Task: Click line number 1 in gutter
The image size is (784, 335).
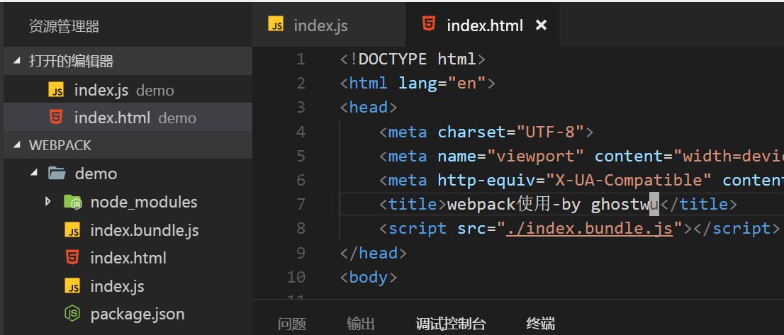Action: click(301, 59)
